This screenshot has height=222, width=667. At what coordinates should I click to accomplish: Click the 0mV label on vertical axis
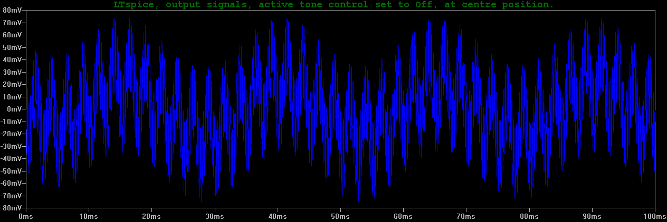point(14,109)
